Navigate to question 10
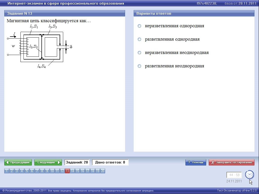The height and width of the screenshot is (194, 259). tap(52, 171)
